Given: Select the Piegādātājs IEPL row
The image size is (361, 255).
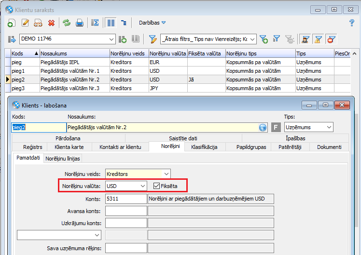Looking at the screenshot, I should [178, 62].
